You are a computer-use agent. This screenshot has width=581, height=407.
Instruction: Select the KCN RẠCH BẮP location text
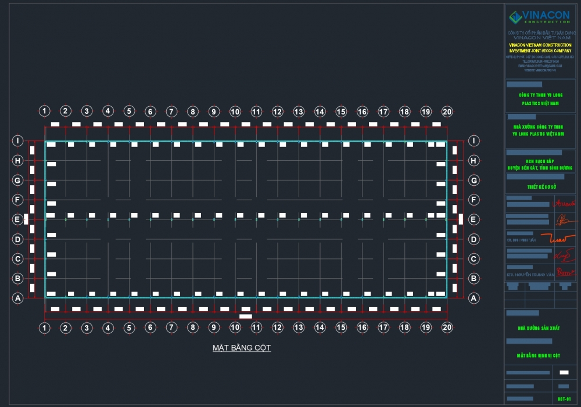[x=540, y=161]
